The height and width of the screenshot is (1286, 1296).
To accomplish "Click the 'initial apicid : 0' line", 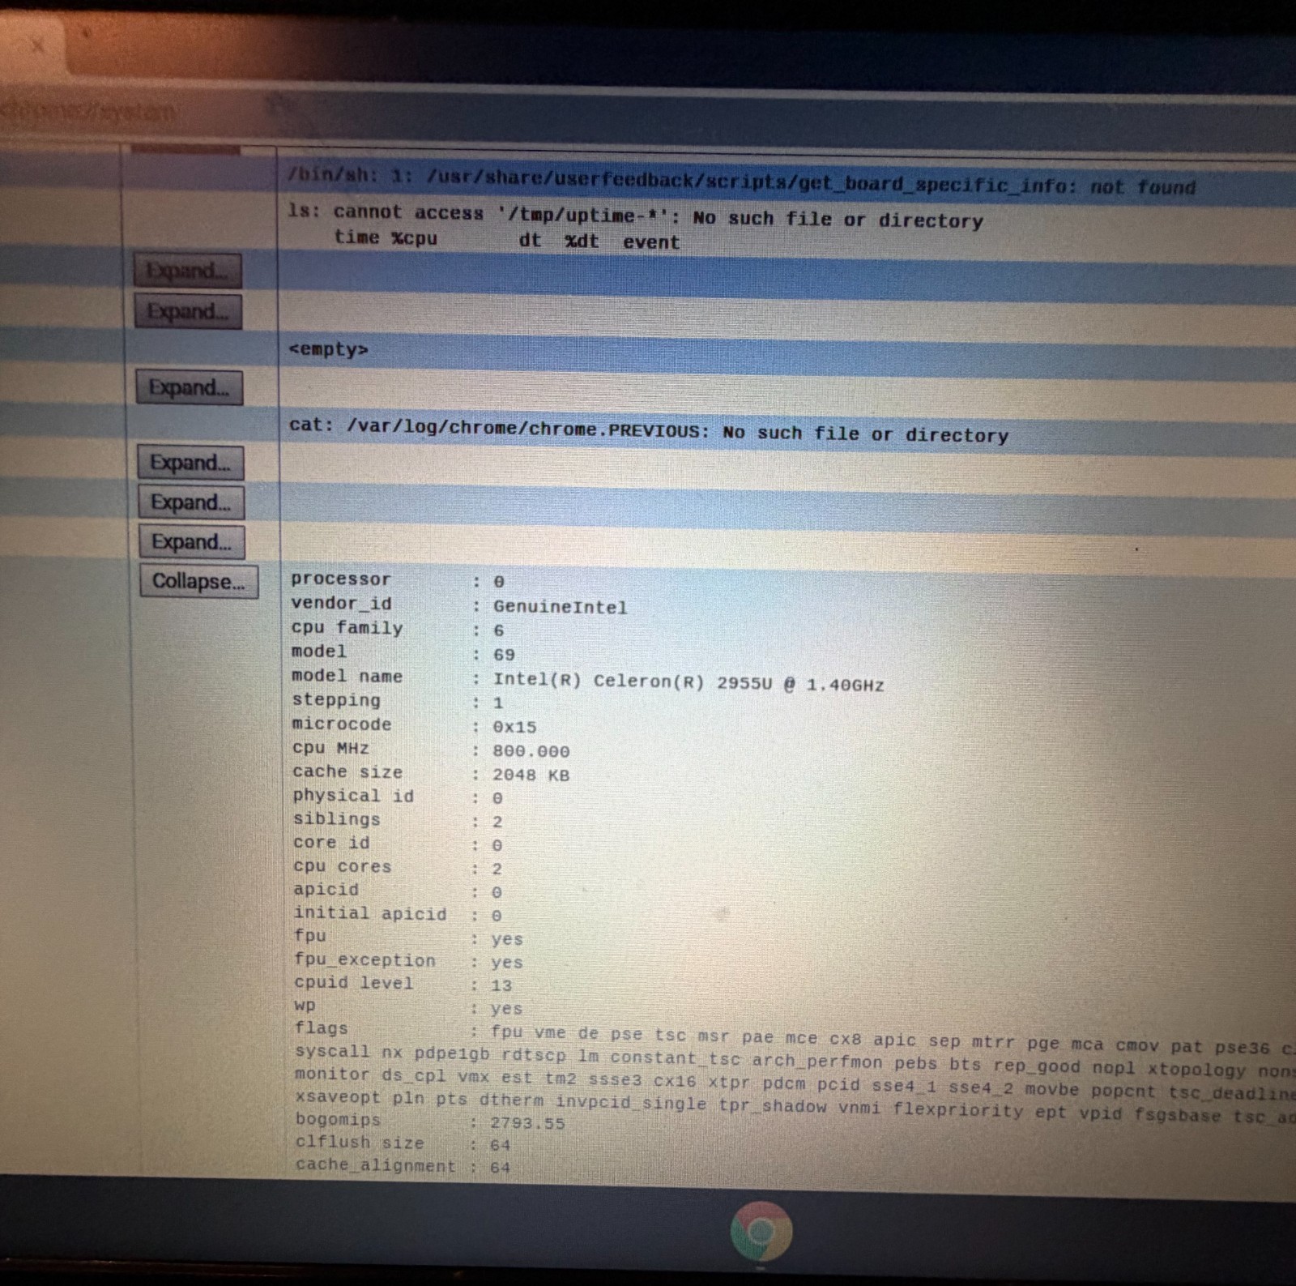I will 398,914.
